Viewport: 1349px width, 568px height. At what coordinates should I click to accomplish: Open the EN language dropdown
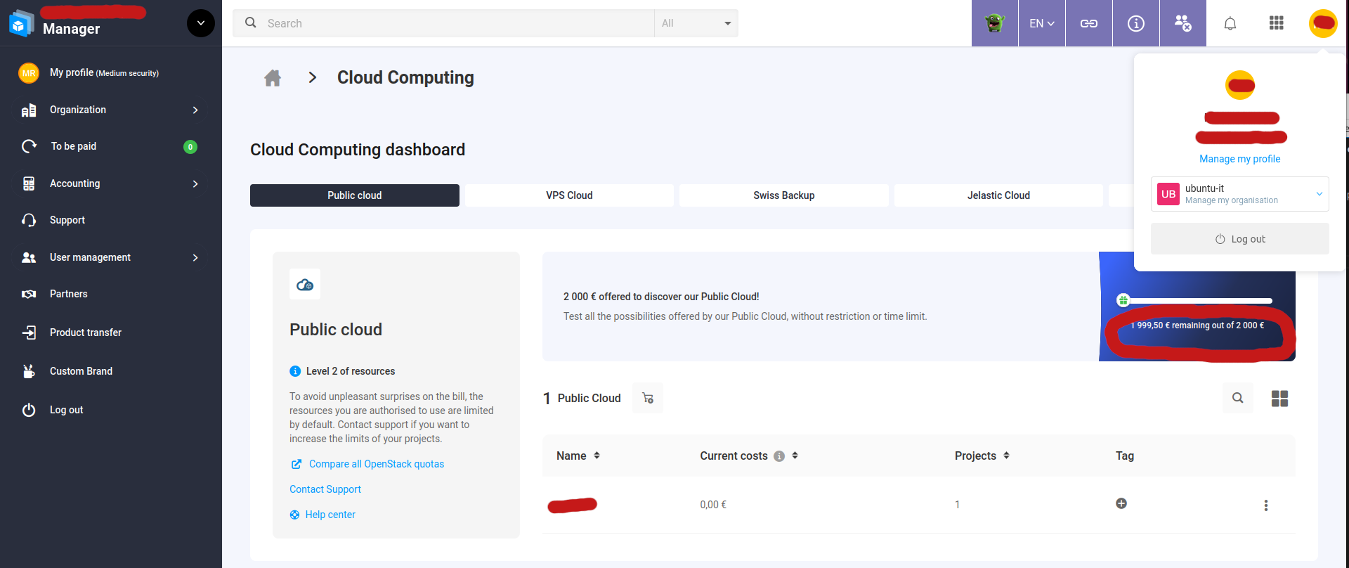click(1041, 24)
